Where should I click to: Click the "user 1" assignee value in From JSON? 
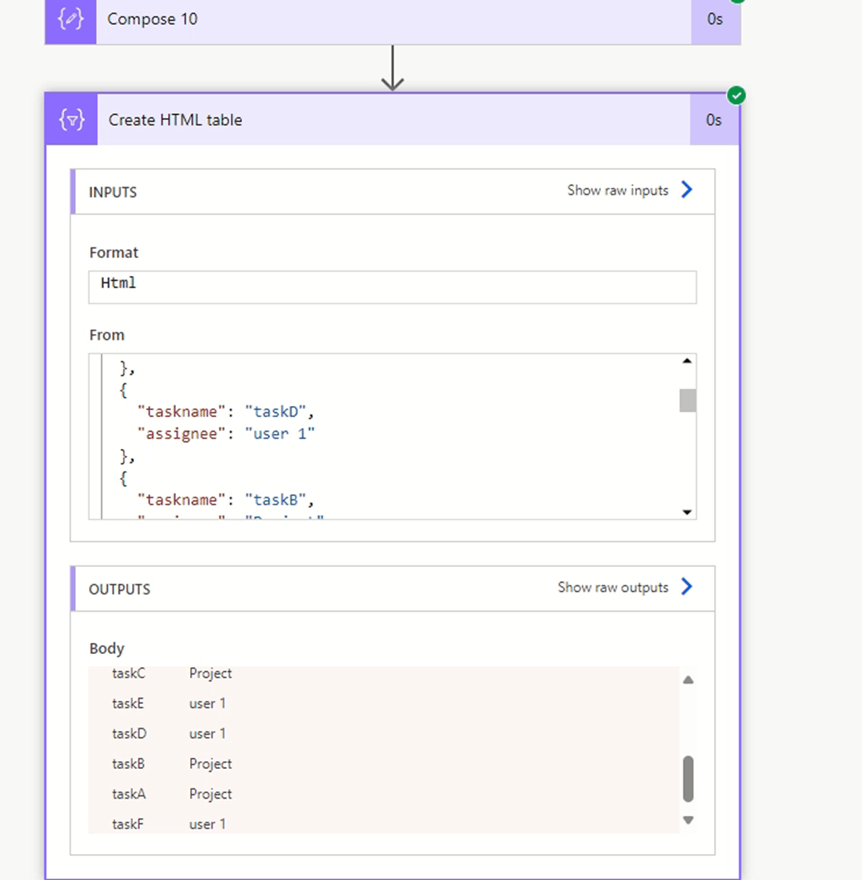[x=280, y=434]
